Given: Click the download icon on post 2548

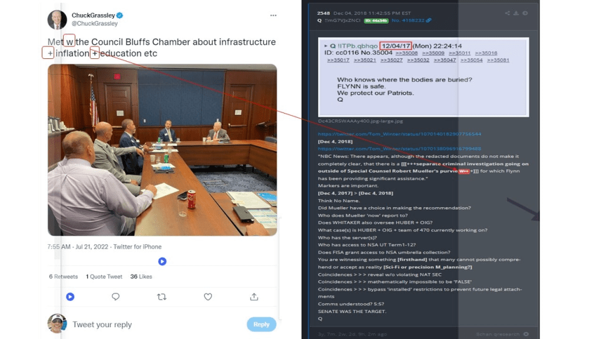Looking at the screenshot, I should tap(516, 13).
